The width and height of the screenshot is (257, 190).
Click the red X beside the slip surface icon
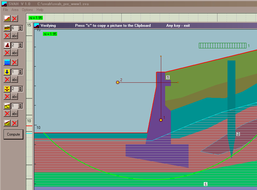coord(15,123)
